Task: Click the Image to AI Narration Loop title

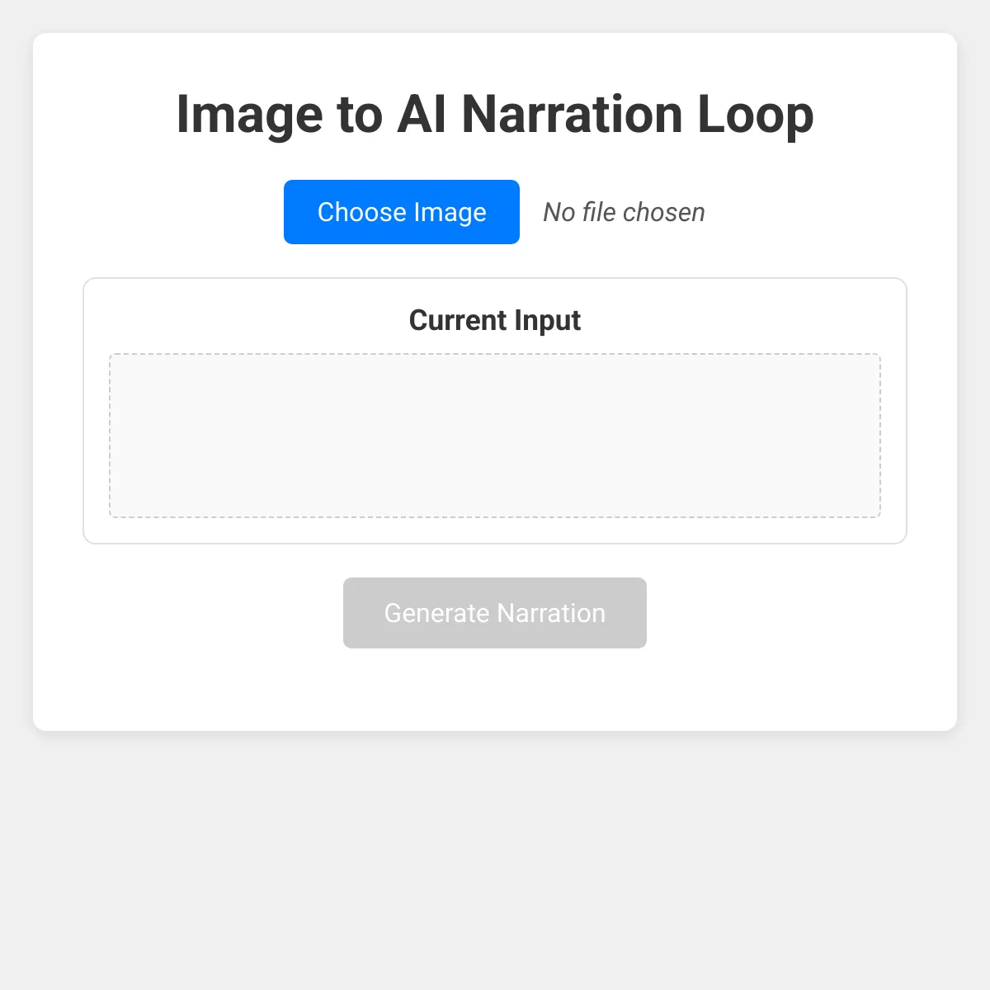Action: pos(494,115)
